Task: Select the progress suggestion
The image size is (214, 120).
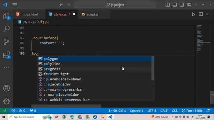Action: tap(95, 69)
